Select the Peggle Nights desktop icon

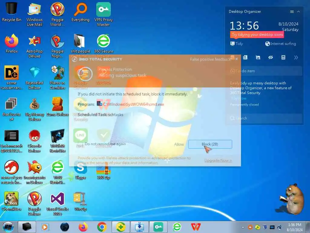tap(57, 46)
